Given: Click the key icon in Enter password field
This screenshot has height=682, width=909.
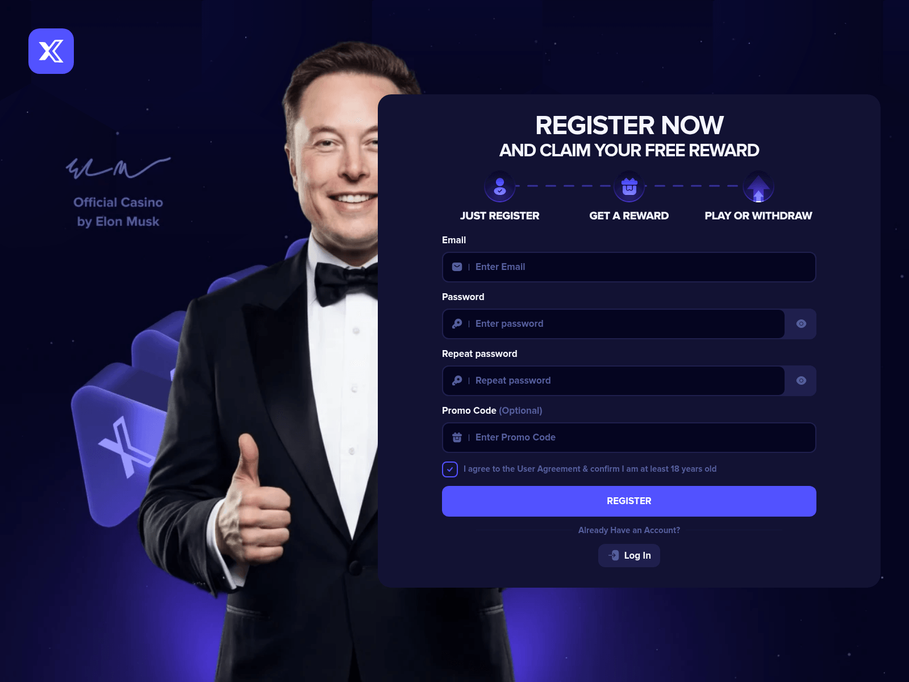Looking at the screenshot, I should coord(457,324).
